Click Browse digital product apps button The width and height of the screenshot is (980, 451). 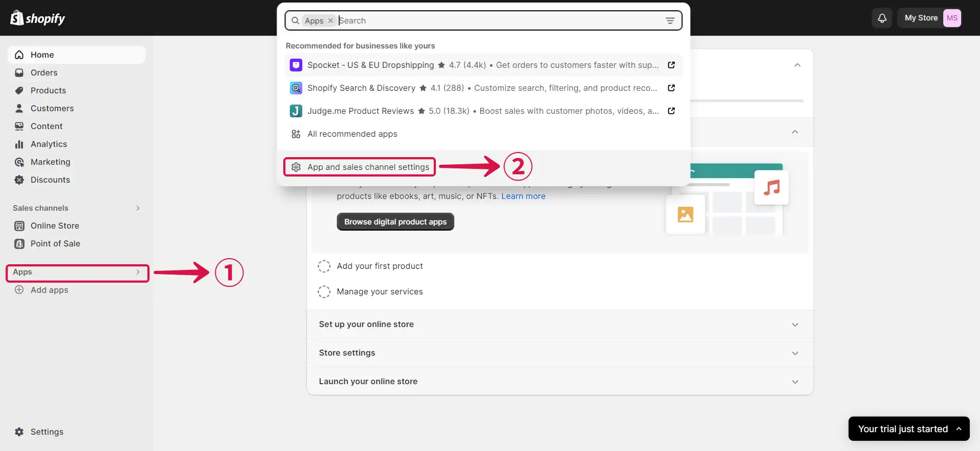pos(395,222)
